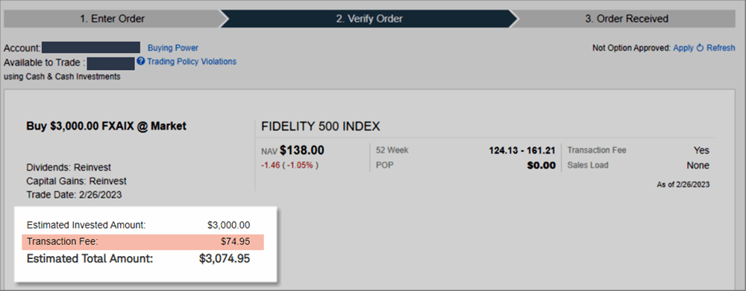The width and height of the screenshot is (746, 291).
Task: Click the Transaction Fee Yes value
Action: click(701, 150)
